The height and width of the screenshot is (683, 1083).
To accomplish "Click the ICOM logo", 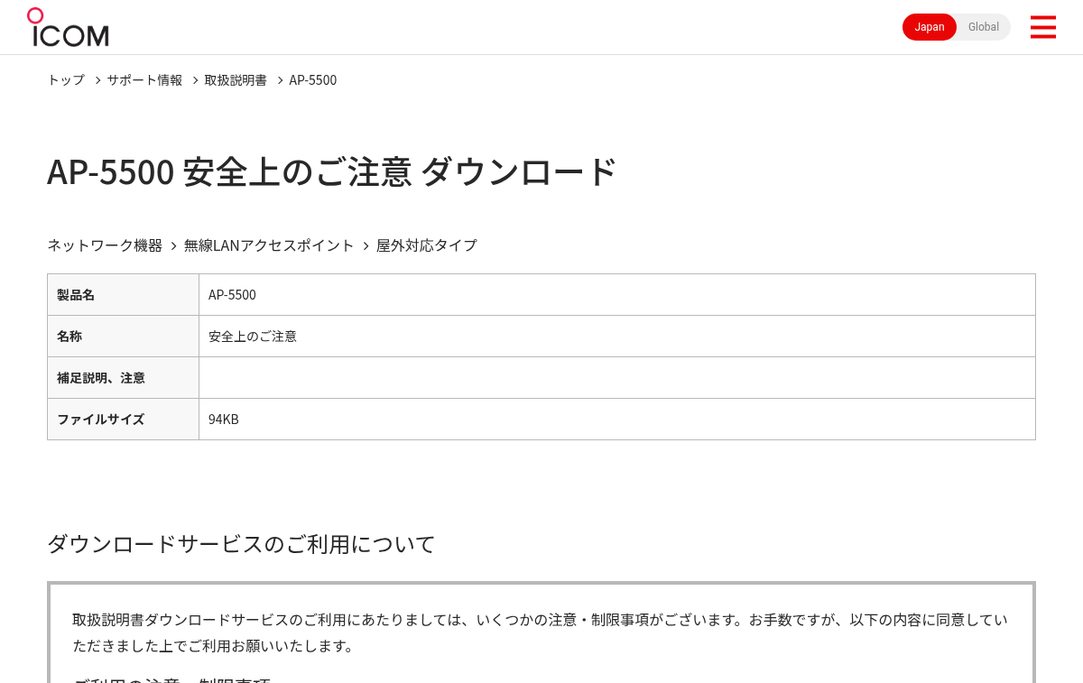I will pyautogui.click(x=68, y=27).
